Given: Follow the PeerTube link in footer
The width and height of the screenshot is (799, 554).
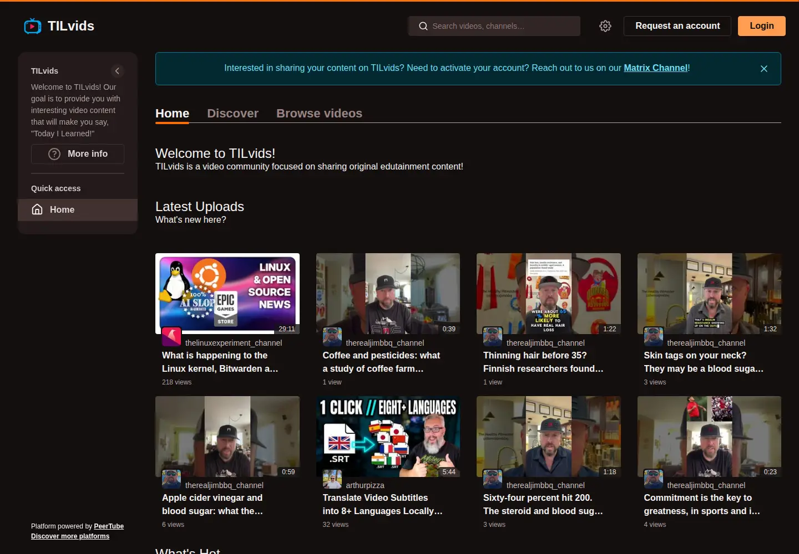Looking at the screenshot, I should click(109, 526).
